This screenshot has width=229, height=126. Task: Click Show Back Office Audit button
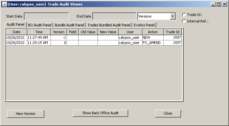coord(100,113)
